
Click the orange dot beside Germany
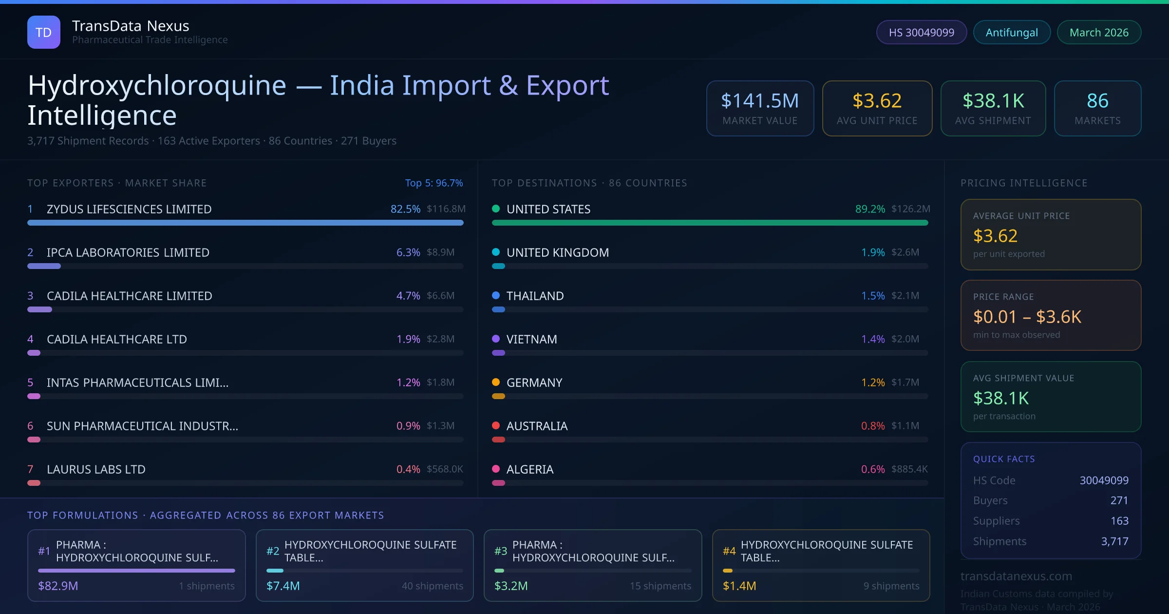(x=496, y=382)
